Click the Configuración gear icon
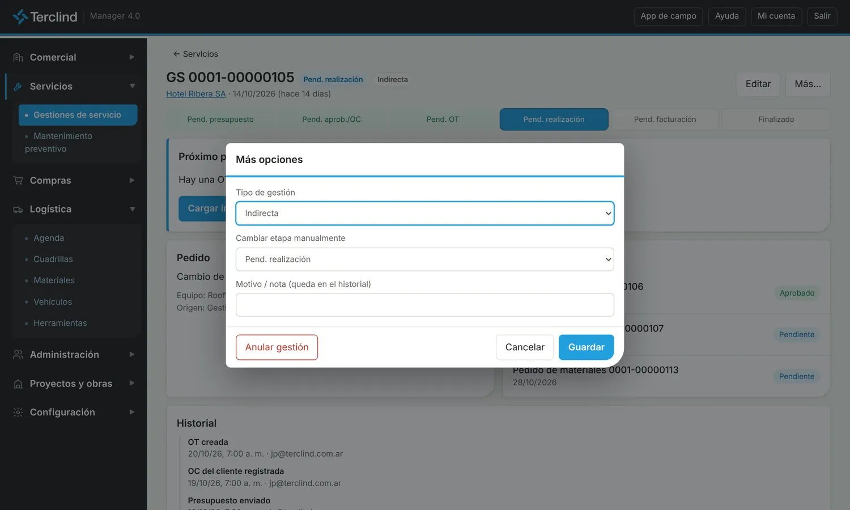 18,413
